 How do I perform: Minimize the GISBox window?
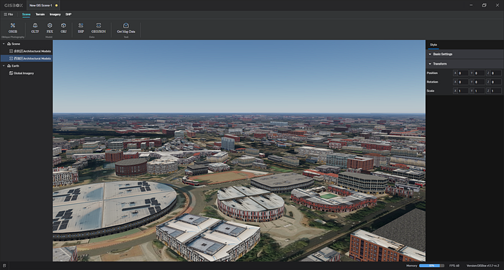click(x=471, y=5)
